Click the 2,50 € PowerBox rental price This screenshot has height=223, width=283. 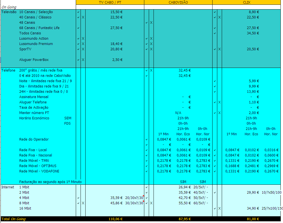coord(117,60)
